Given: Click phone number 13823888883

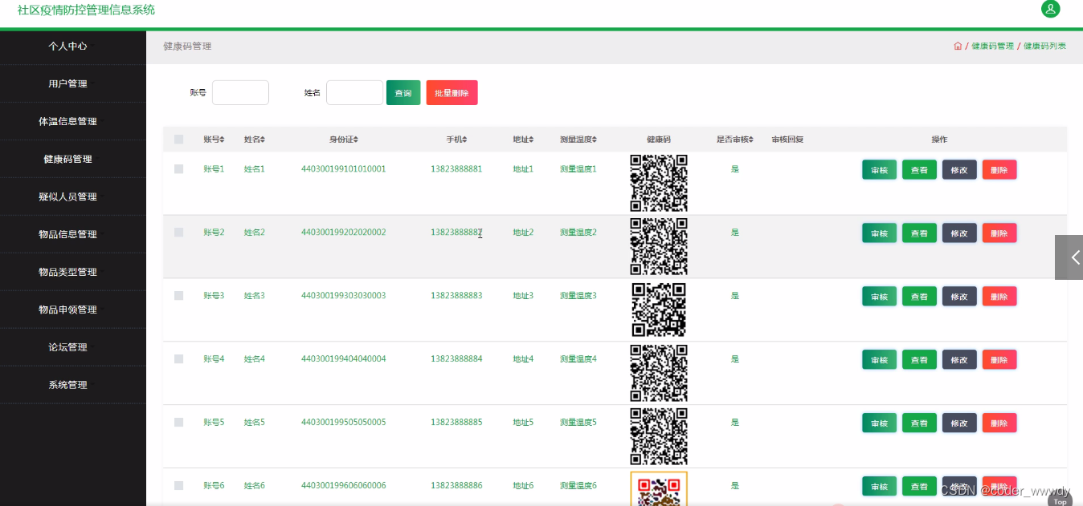Looking at the screenshot, I should pos(456,296).
